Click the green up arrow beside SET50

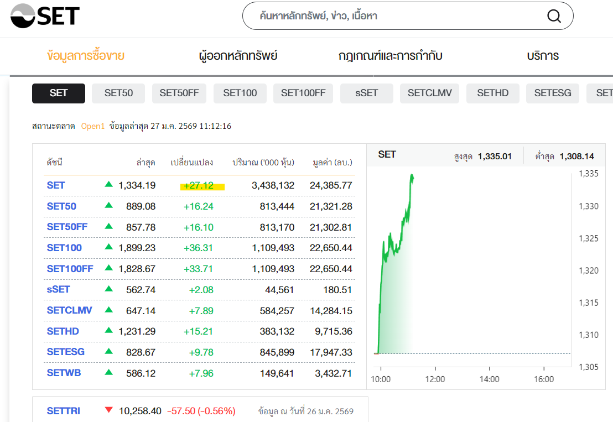point(108,206)
